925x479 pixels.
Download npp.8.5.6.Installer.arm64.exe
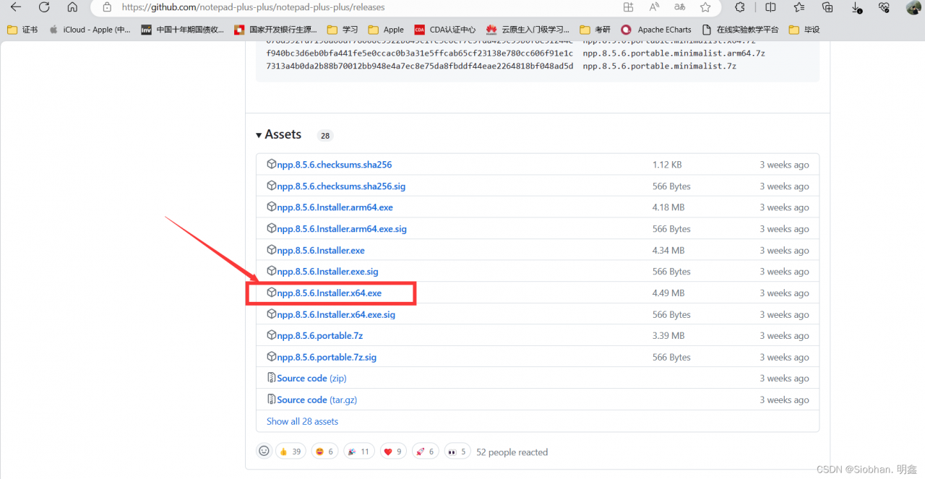pyautogui.click(x=335, y=207)
